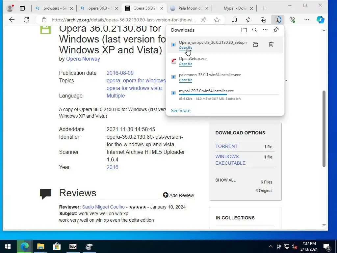Add this page to favorites star
Viewport: 337px width, 253px height.
217,20
